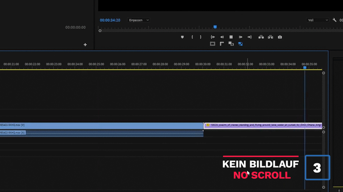Toggle safe margins rectangle button
This screenshot has height=192, width=343.
213,44
